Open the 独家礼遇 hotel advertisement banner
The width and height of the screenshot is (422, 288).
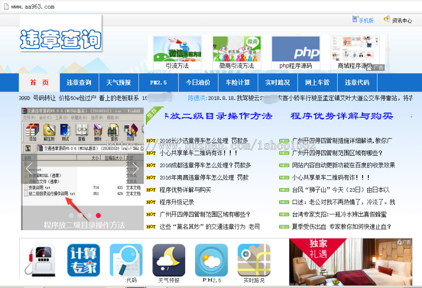351,262
